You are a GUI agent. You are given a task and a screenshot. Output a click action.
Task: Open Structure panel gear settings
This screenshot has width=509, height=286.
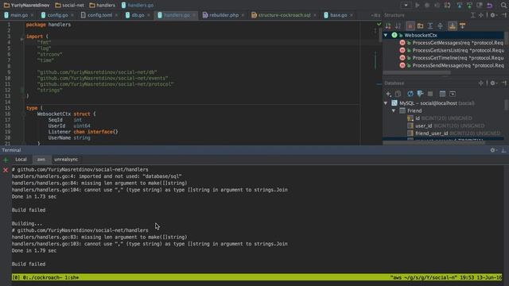(493, 15)
